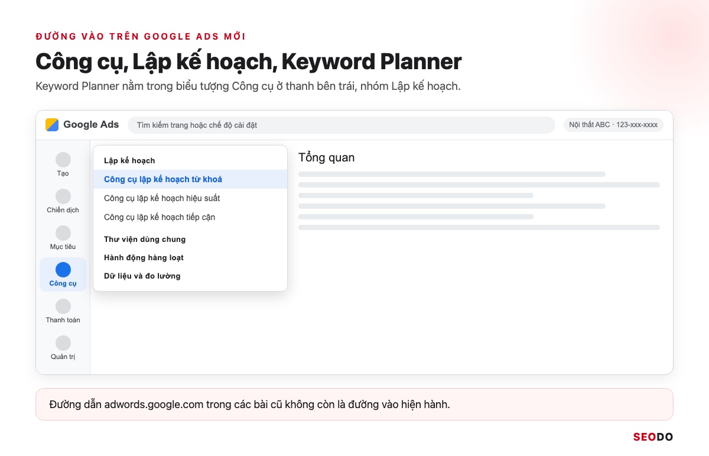The width and height of the screenshot is (709, 456).
Task: Click the Google Ads title text
Action: 91,125
